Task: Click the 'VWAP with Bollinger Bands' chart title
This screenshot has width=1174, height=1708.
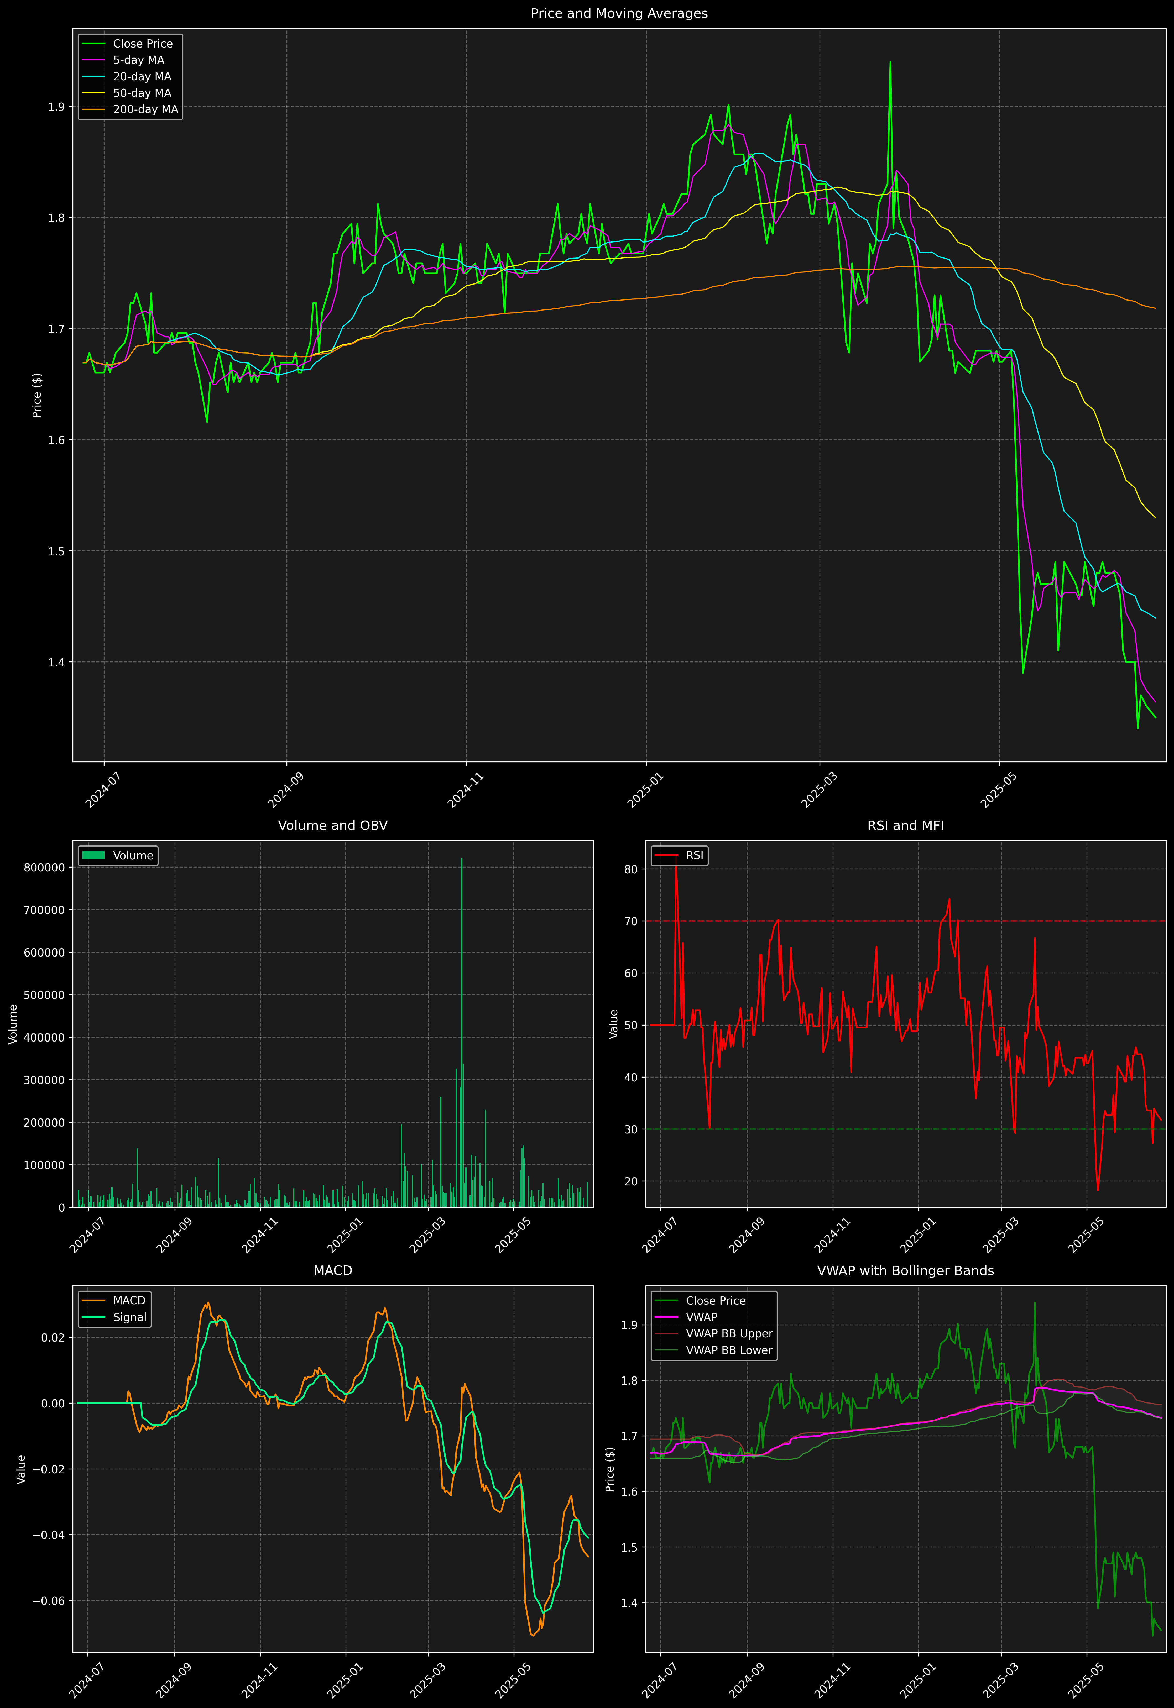Action: (x=905, y=1270)
